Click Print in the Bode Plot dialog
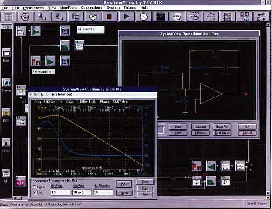The image size is (272, 209). (145, 195)
